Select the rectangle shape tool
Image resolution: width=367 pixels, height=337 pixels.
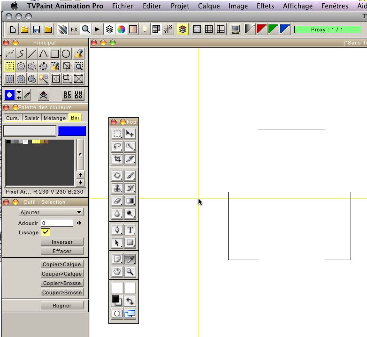point(55,54)
